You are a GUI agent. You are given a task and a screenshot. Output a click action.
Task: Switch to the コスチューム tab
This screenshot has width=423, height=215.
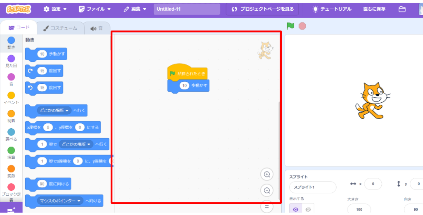(x=60, y=28)
